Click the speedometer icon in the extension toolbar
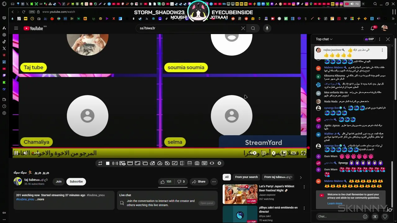397x223 pixels. pos(160,163)
